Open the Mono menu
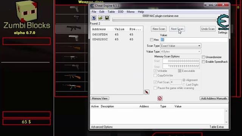242x136 pixels. 130,12
